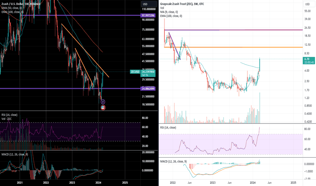Click the 24.8862099 purple price label
Viewport: 316px width, 186px height.
[x=148, y=89]
